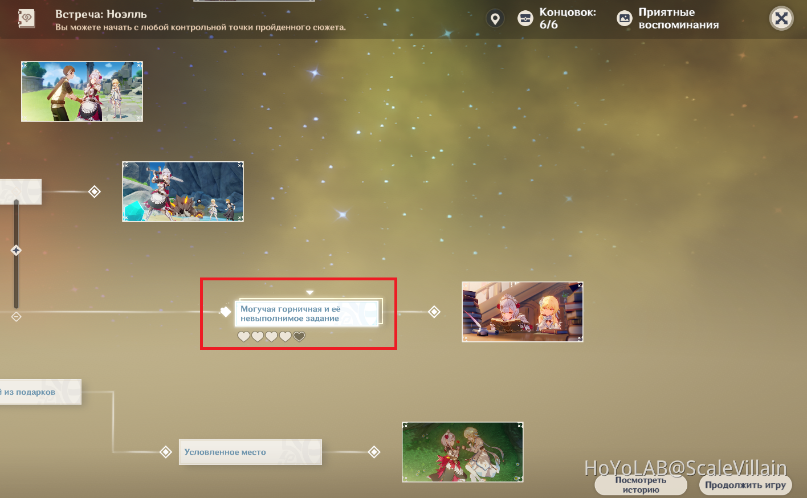Click the handle on the vertical zoom slider

[x=16, y=250]
